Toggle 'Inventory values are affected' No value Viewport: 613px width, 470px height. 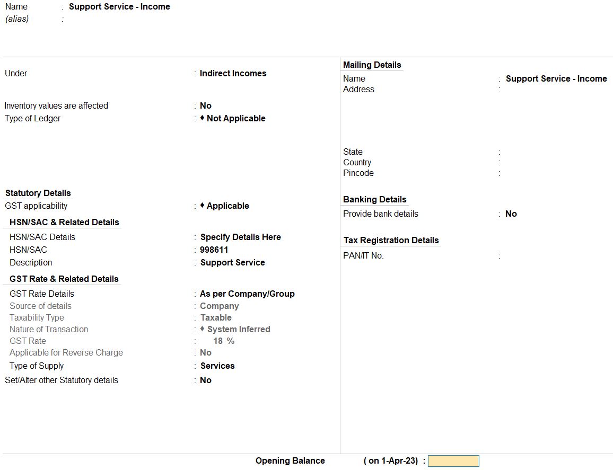206,105
